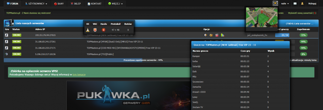Click ONLINE status badge of 31.186.83.241:27261
This screenshot has width=323, height=110.
(x=17, y=42)
